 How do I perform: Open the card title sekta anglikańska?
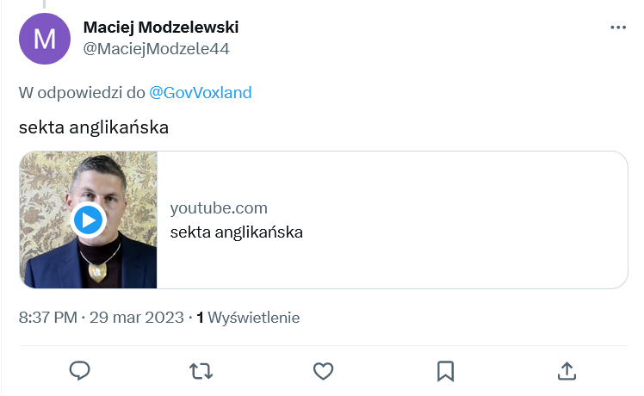236,232
